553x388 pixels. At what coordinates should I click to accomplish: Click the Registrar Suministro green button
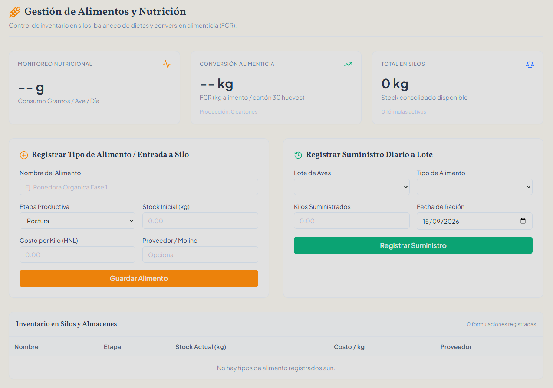[x=413, y=245]
